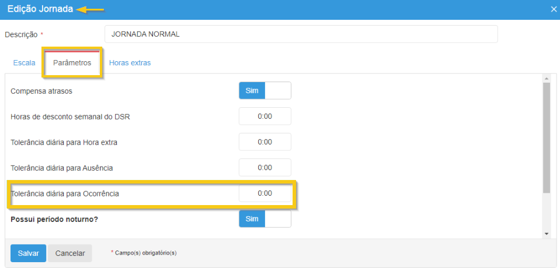The height and width of the screenshot is (268, 560).
Task: Switch to the Escala tab
Action: click(24, 63)
